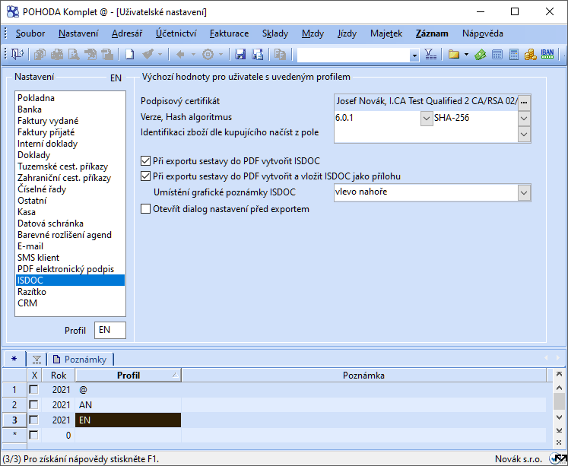Click the Rok column header
568x466 pixels.
pos(59,375)
